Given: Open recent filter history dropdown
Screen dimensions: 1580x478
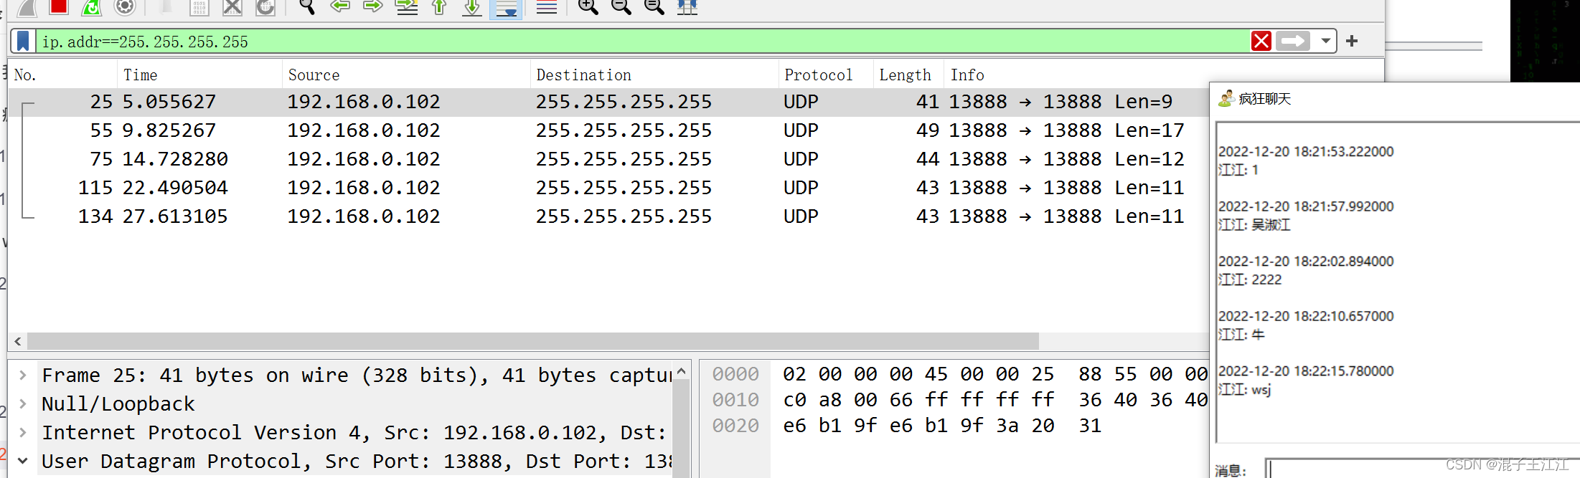Looking at the screenshot, I should coord(1326,41).
